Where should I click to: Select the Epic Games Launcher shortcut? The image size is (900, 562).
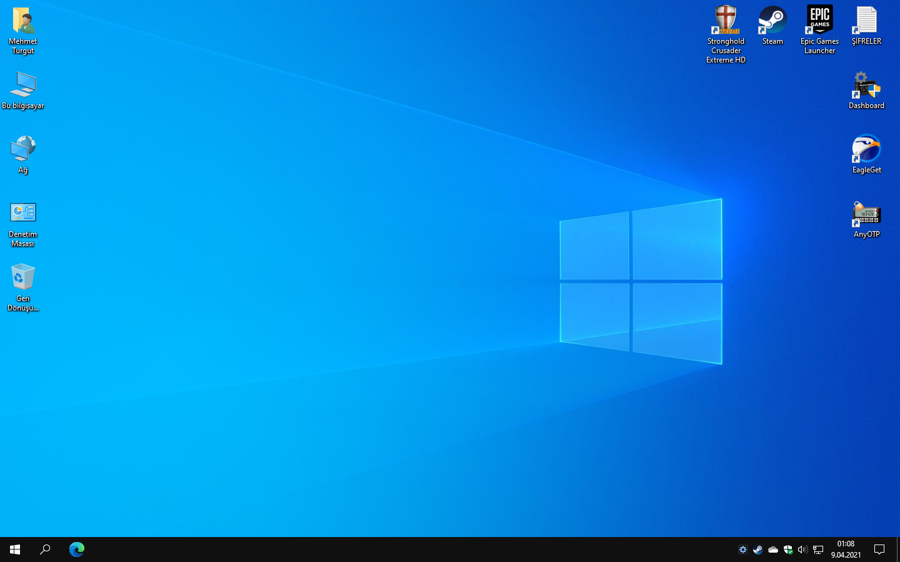point(819,30)
